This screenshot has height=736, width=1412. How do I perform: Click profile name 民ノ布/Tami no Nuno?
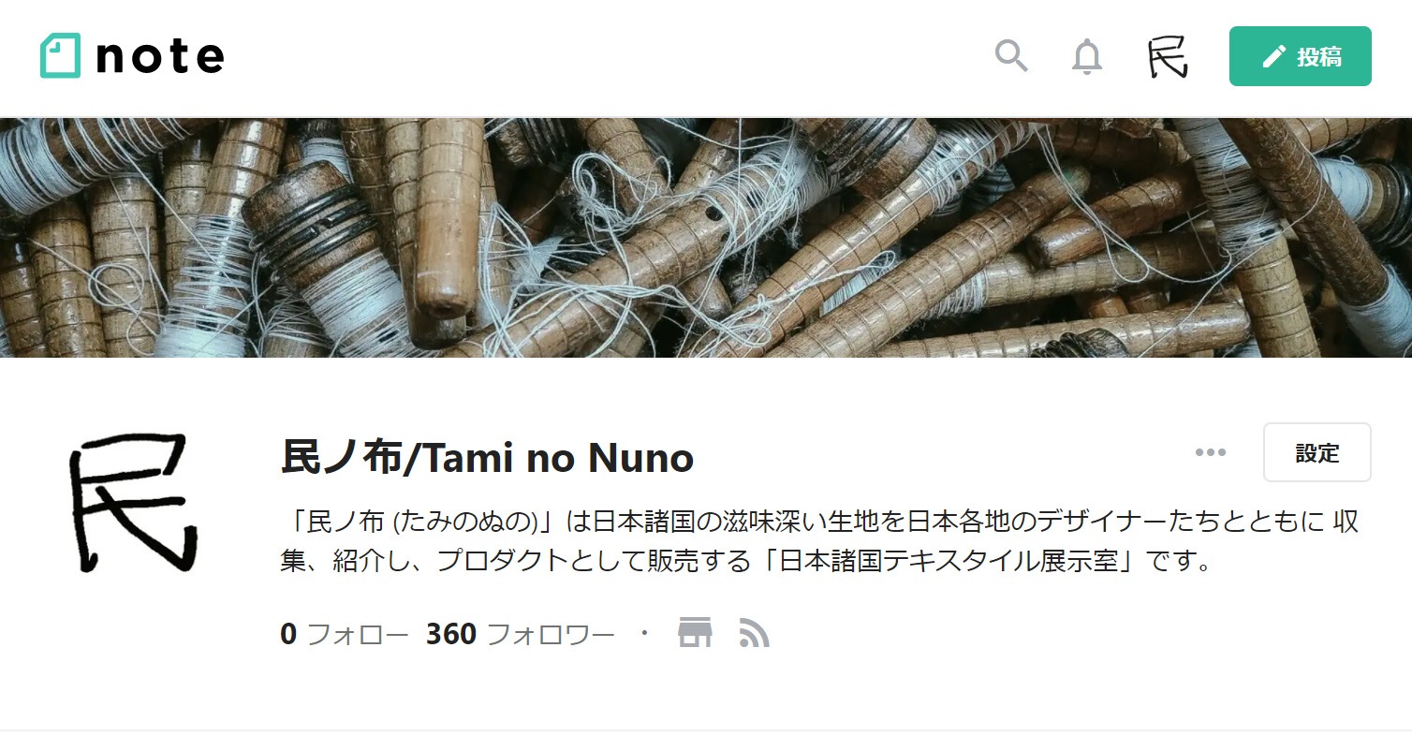487,457
